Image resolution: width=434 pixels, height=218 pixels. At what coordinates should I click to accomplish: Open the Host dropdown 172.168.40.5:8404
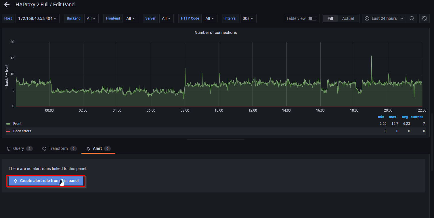point(37,18)
